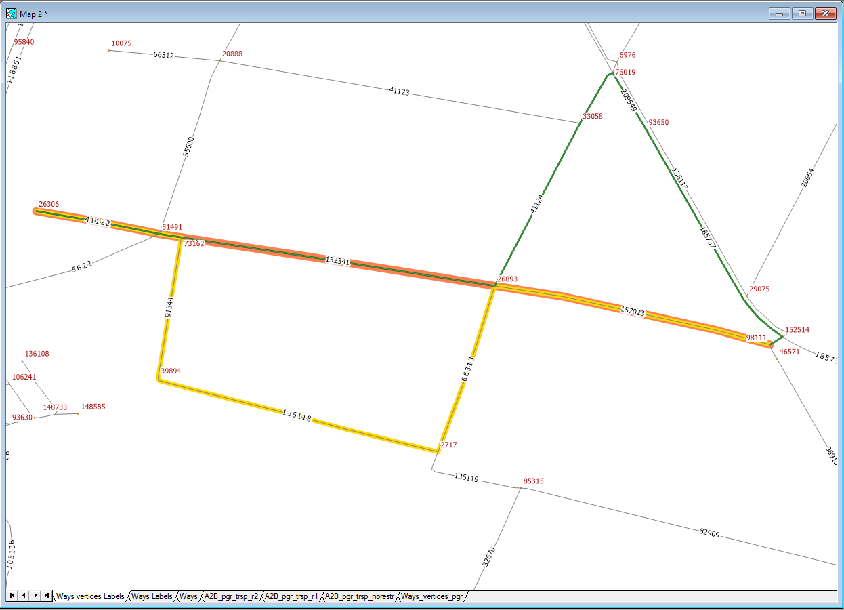Select the Ways vertices Labels layer tab
This screenshot has height=610, width=844.
click(x=90, y=596)
